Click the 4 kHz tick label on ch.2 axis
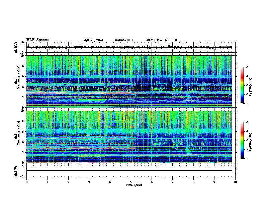This screenshot has height=204, width=265. [23, 142]
